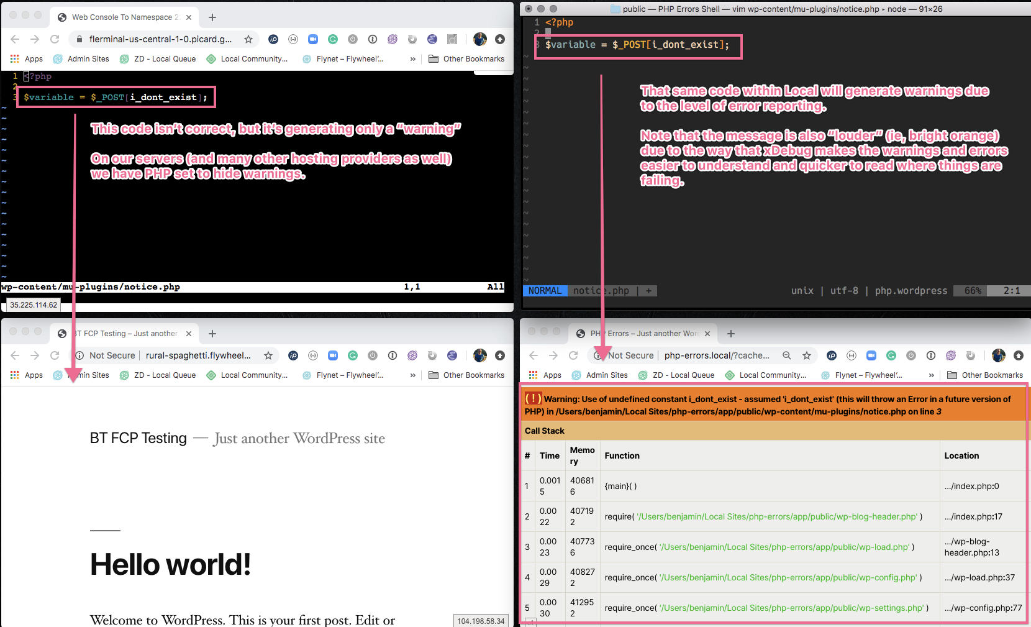Open Other Bookmarks folder in Web Console window

466,59
